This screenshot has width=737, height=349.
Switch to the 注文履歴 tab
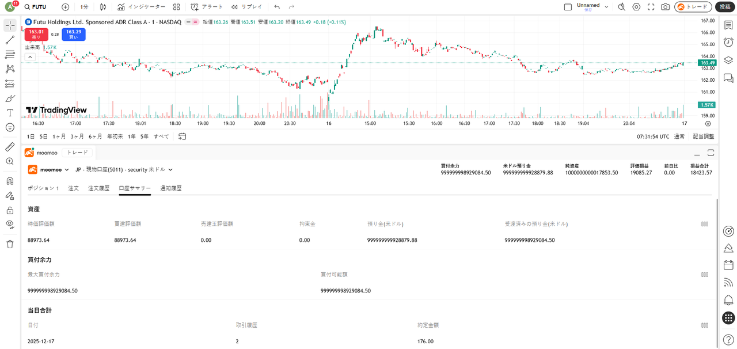pyautogui.click(x=98, y=188)
